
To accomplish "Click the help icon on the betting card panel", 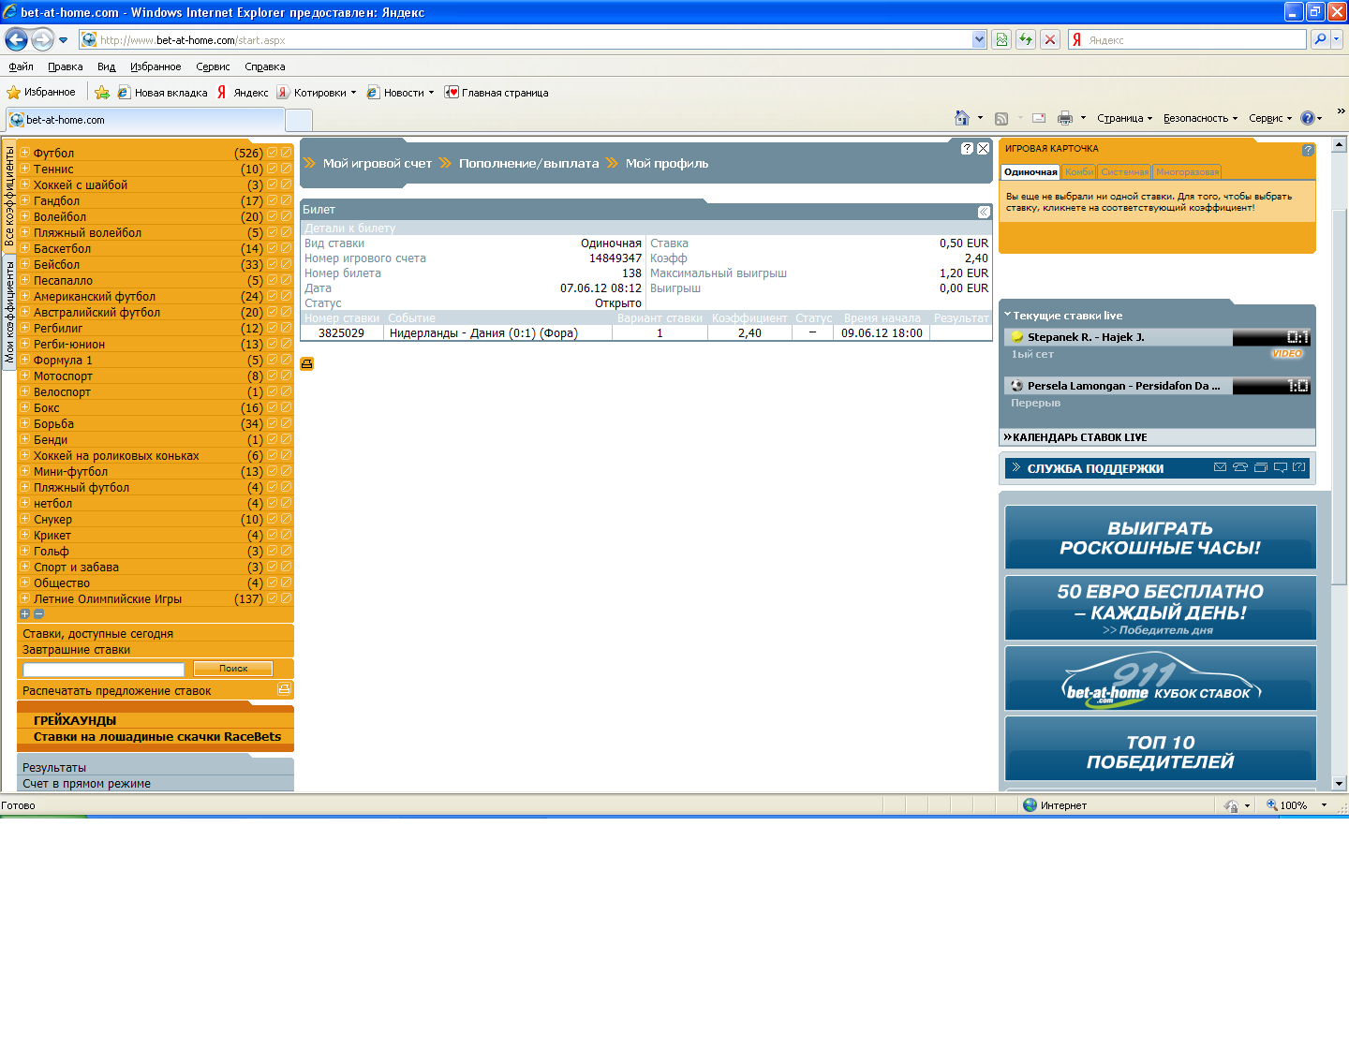I will click(1308, 150).
